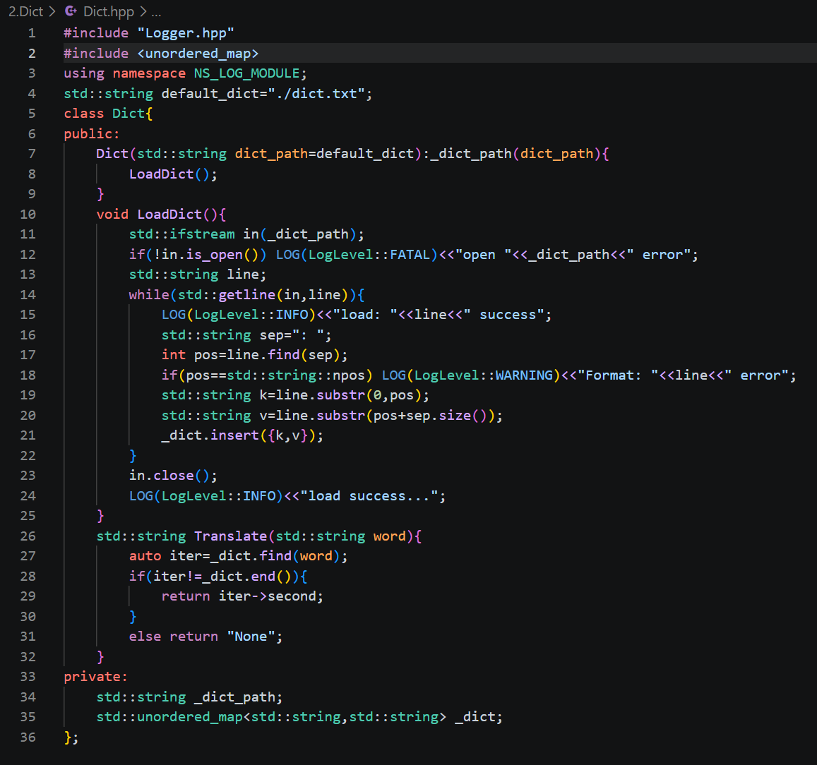This screenshot has width=817, height=765.
Task: Click iter->second on line 29
Action: coord(267,596)
